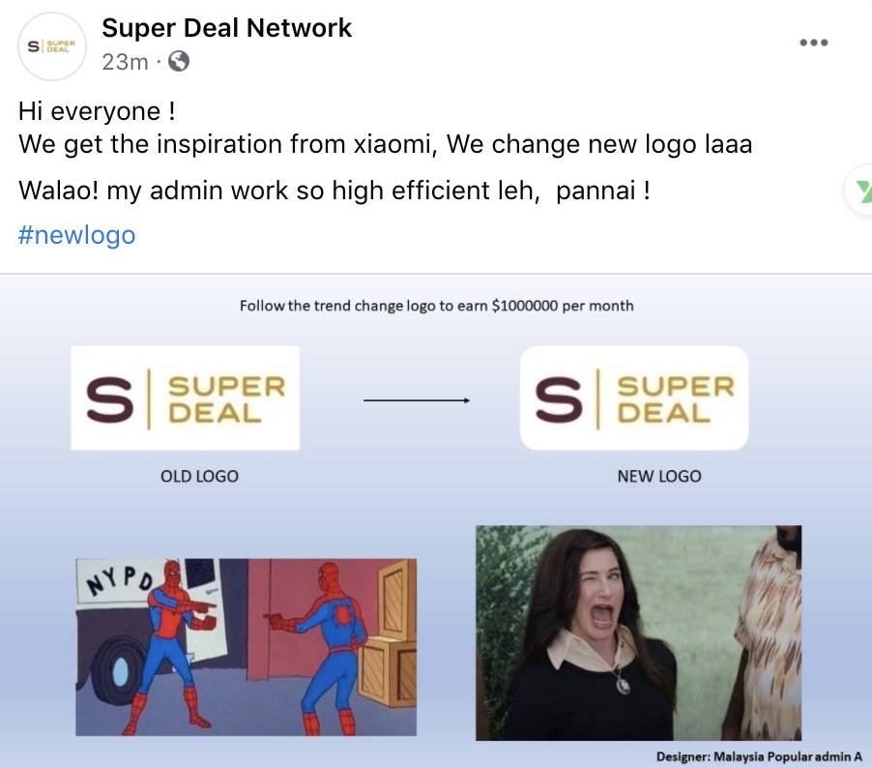Click the public audience globe icon
The height and width of the screenshot is (768, 872).
point(178,62)
